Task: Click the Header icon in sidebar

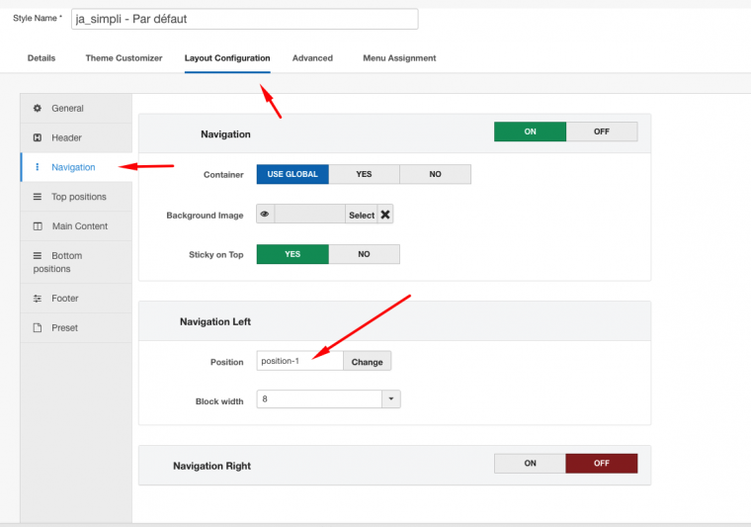Action: pyautogui.click(x=37, y=138)
